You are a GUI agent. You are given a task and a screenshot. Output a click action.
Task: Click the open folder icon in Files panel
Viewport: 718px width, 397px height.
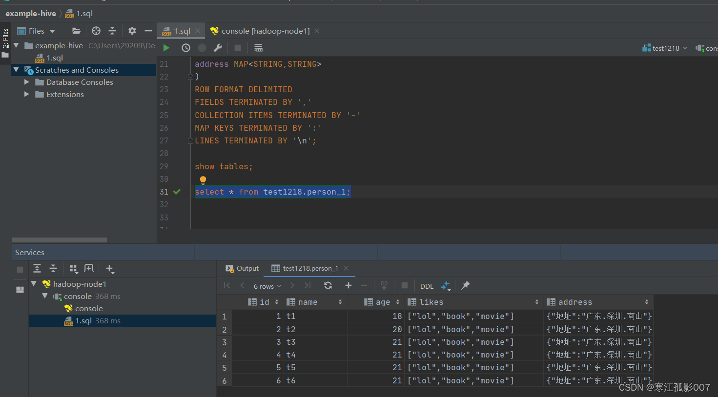76,31
